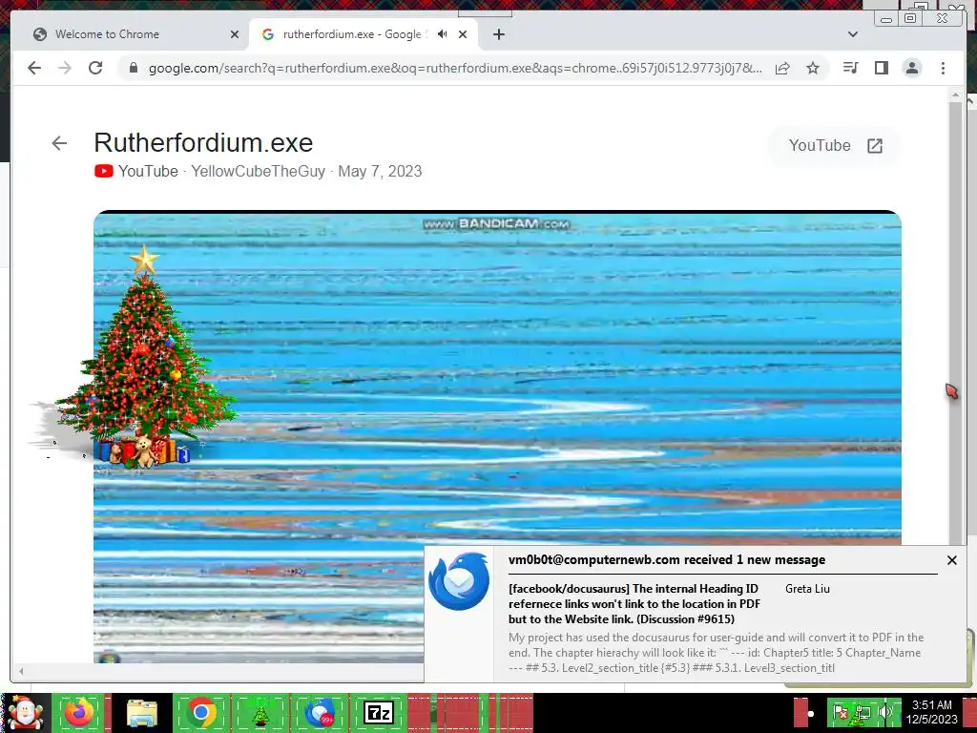
Task: Click horizontal scrollbar left arrow
Action: (22, 671)
